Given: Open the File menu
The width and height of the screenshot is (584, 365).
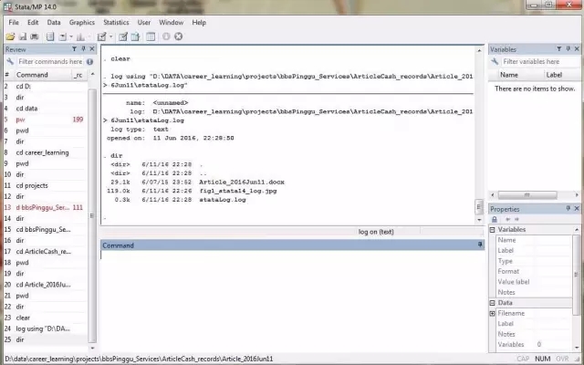Looking at the screenshot, I should [14, 22].
